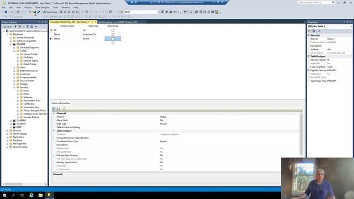Screen dimensions: 354x199
Task: Click the Name column name cell
Action: [x=67, y=34]
